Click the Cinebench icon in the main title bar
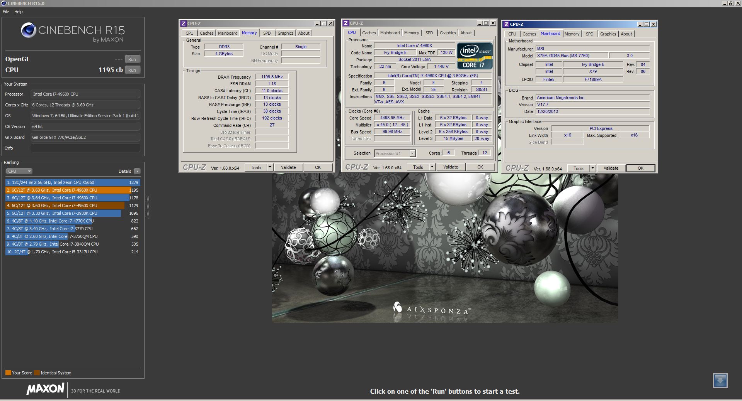The width and height of the screenshot is (742, 401). (4, 3)
